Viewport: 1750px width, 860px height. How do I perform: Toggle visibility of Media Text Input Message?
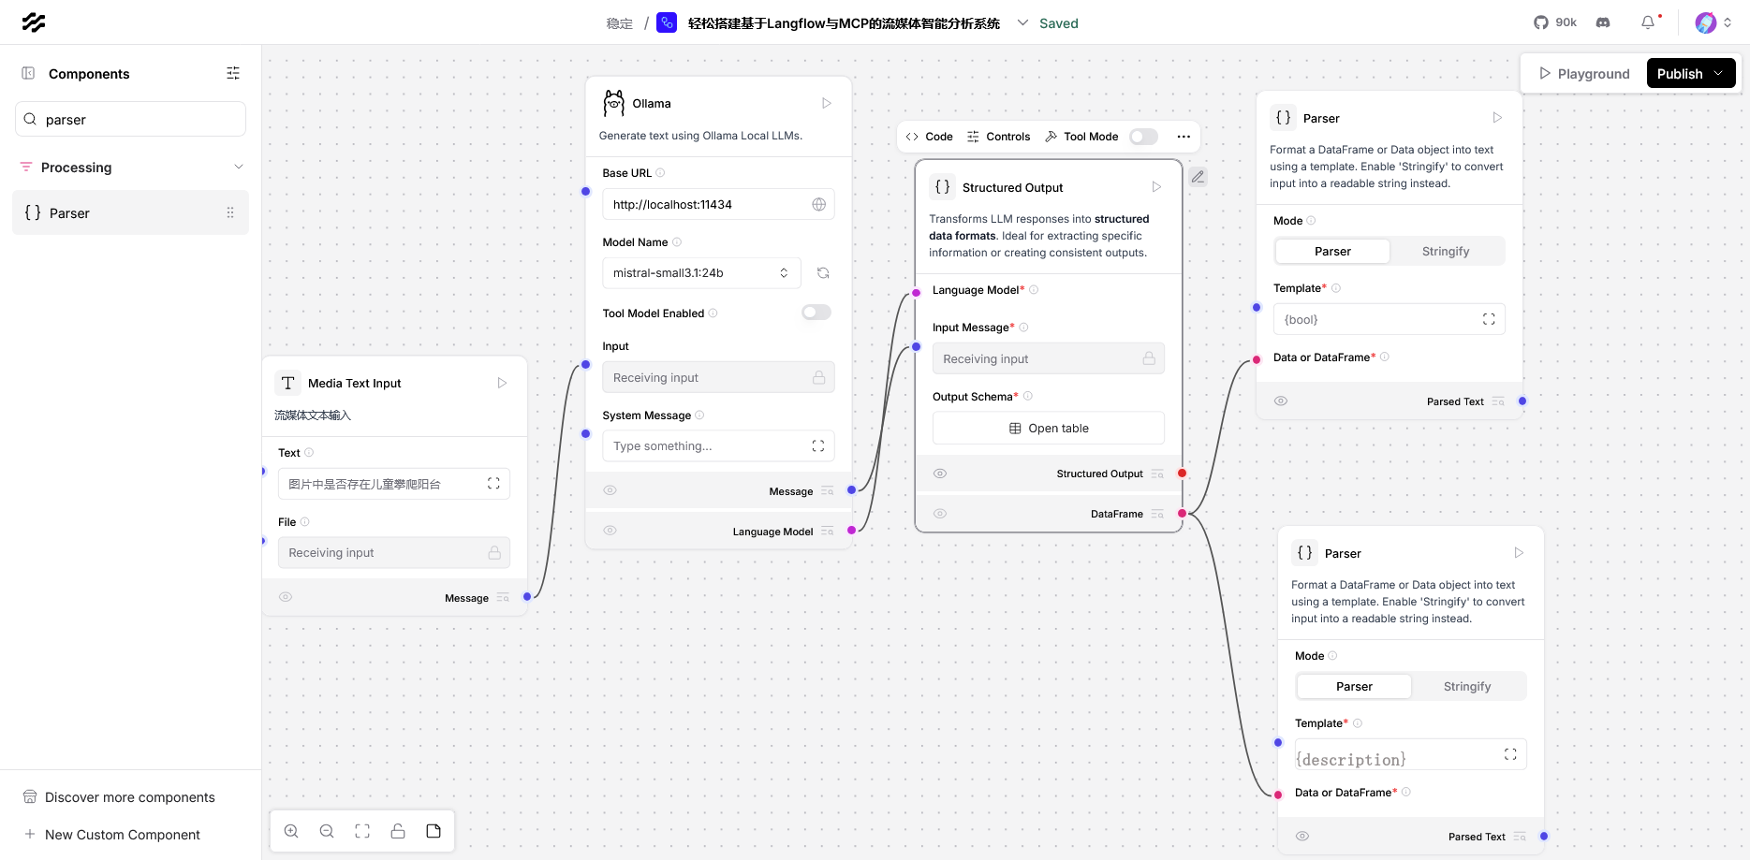pos(286,597)
